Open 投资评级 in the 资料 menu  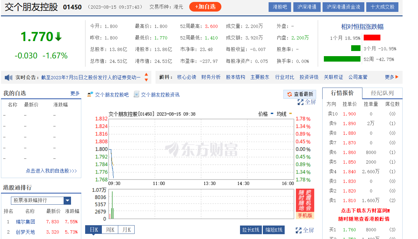tap(309, 77)
